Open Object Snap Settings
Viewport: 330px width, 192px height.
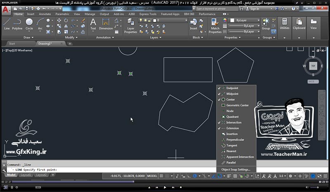point(236,169)
